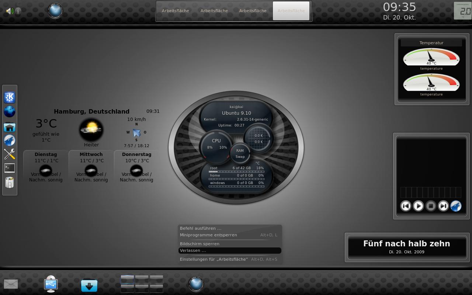The width and height of the screenshot is (472, 295).
Task: Click the Ubuntu 9.10 label
Action: (x=236, y=113)
